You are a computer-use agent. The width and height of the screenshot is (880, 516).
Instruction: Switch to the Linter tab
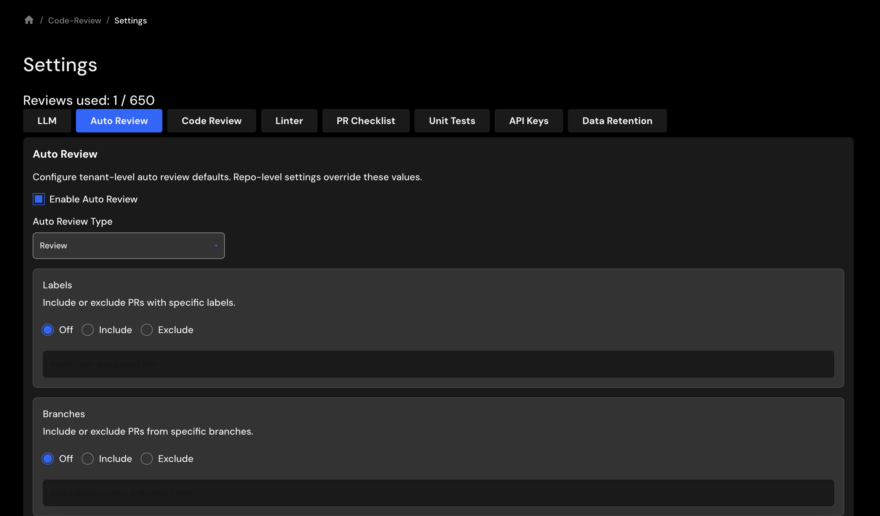pos(289,120)
